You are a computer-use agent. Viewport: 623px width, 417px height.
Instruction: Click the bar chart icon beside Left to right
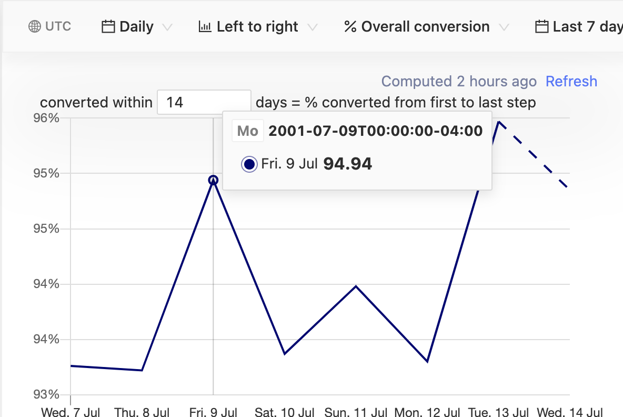205,27
